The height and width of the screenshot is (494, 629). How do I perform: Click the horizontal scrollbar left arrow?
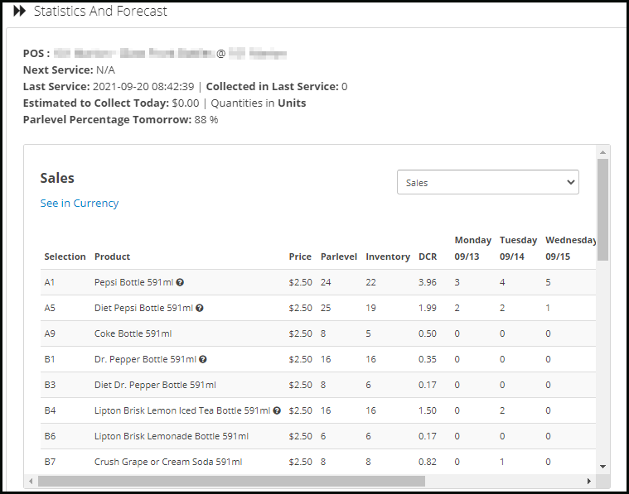(31, 481)
